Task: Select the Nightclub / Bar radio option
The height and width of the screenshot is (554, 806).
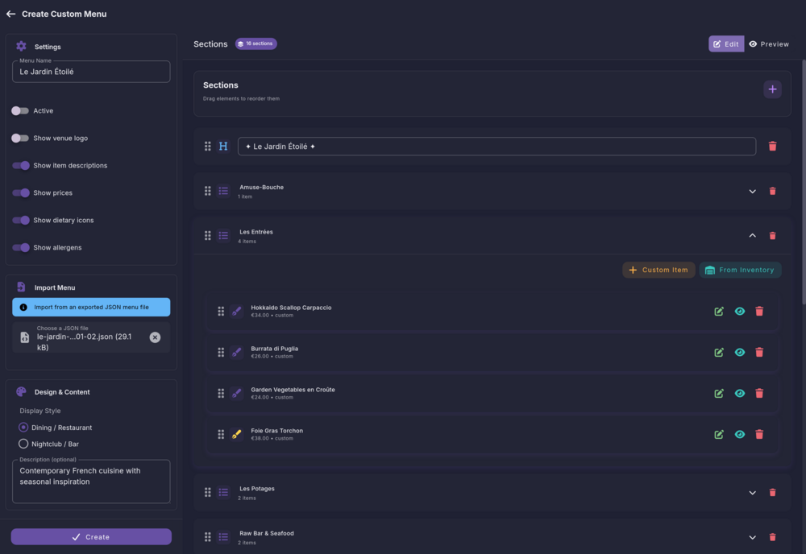Action: pyautogui.click(x=23, y=444)
